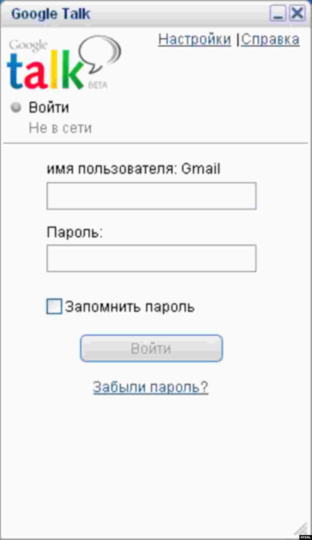Open the Справка help link
This screenshot has width=312, height=540.
[271, 39]
